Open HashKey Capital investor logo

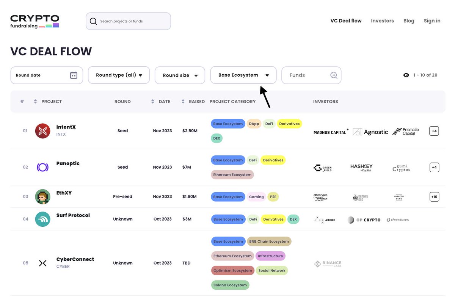(x=361, y=168)
